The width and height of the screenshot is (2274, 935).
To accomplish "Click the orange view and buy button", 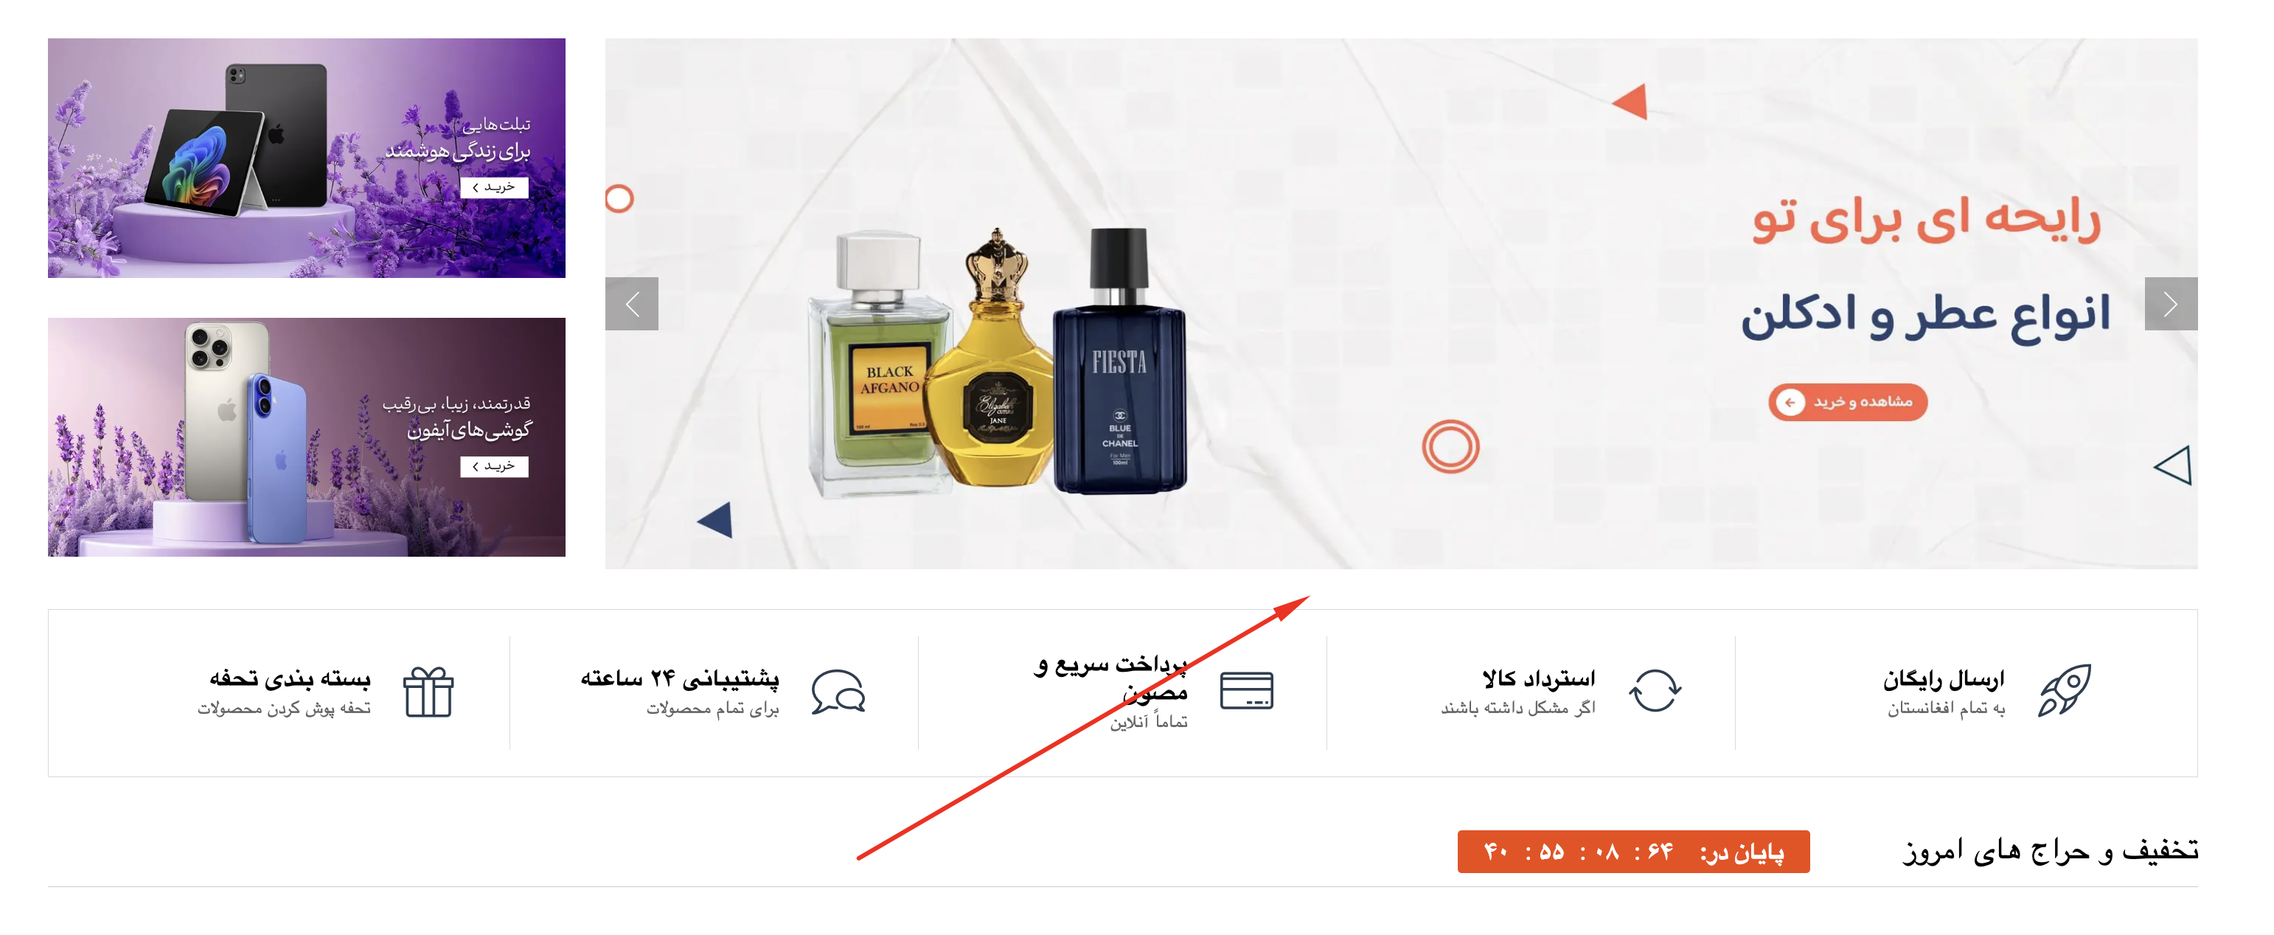I will pos(1848,403).
